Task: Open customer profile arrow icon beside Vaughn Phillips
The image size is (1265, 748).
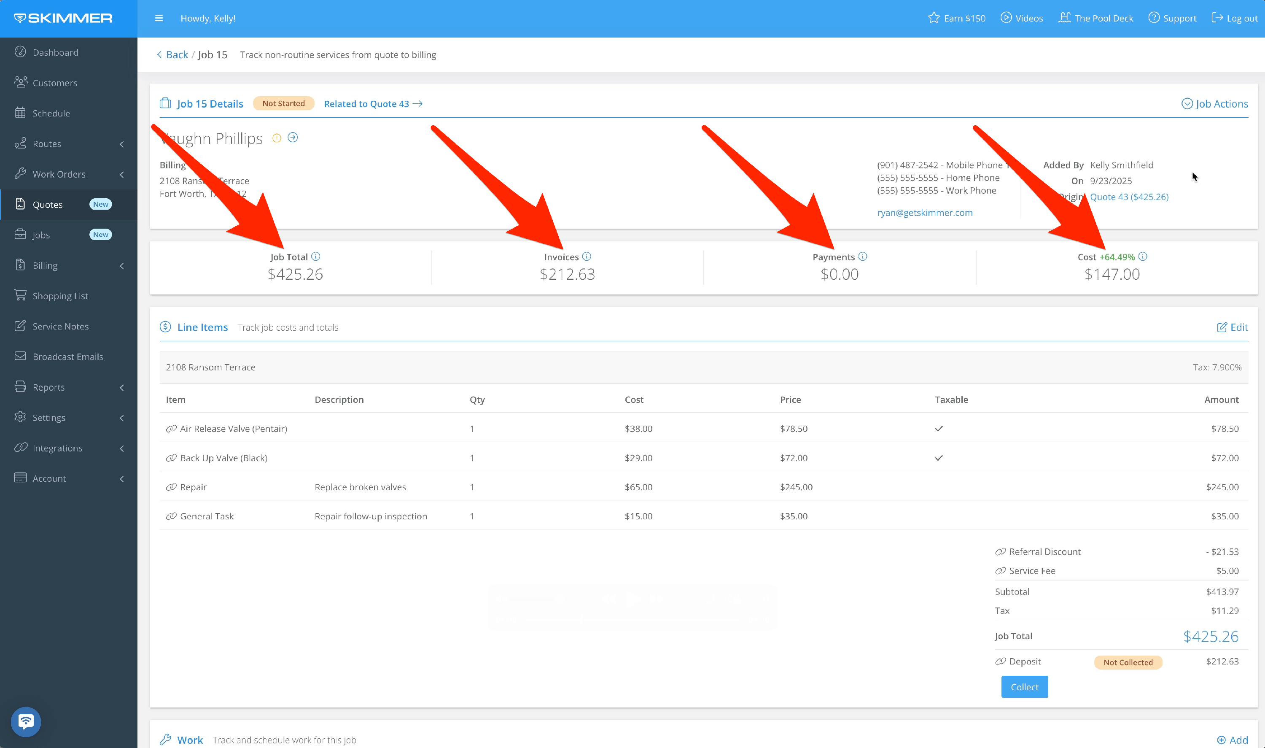Action: (x=293, y=138)
